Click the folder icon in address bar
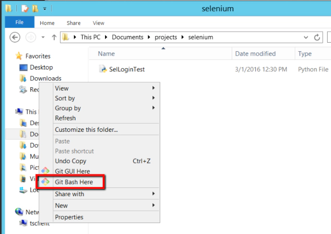The height and width of the screenshot is (234, 331). tap(66, 37)
